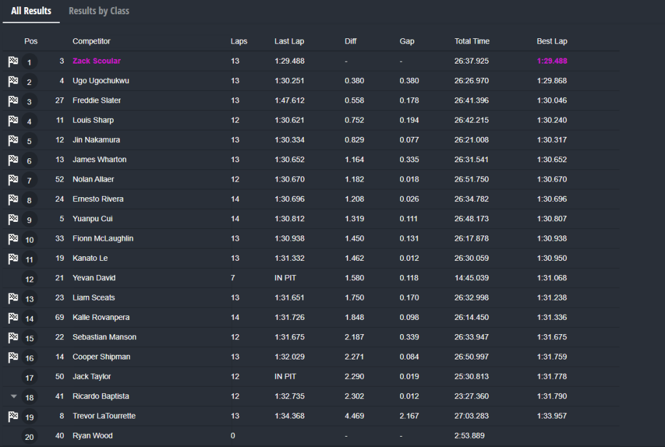Click the Last Lap column header
Screen dimensions: 665x447
[x=290, y=42]
